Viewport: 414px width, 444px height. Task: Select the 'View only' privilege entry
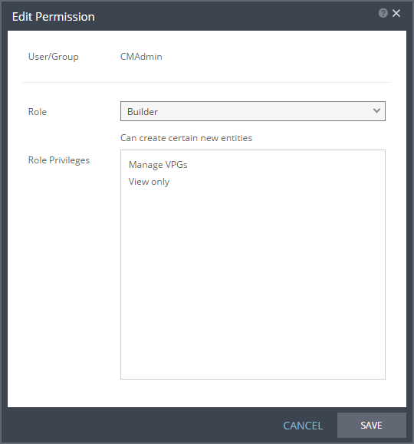(x=149, y=182)
